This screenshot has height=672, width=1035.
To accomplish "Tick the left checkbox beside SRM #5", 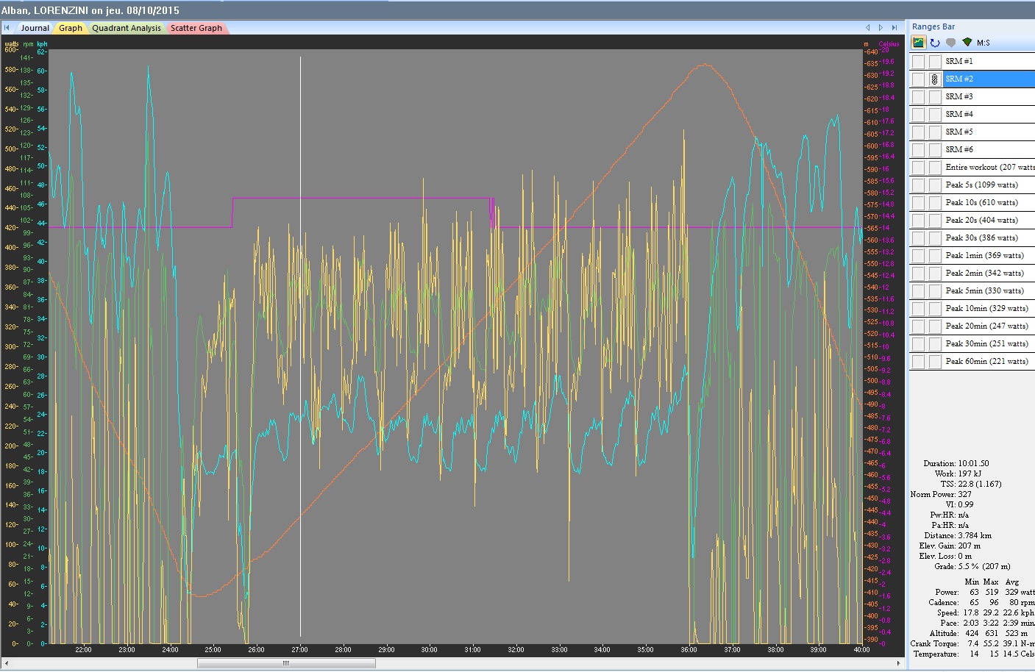I will click(918, 132).
